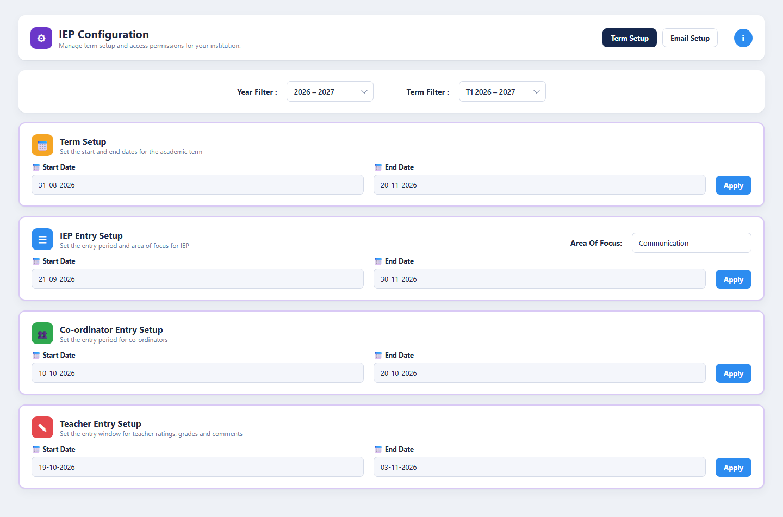Click the 'Year Filter :' label
Image resolution: width=783 pixels, height=517 pixels.
(x=257, y=92)
